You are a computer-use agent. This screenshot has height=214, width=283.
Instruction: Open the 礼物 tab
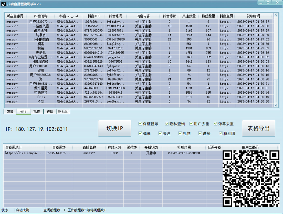(37, 111)
